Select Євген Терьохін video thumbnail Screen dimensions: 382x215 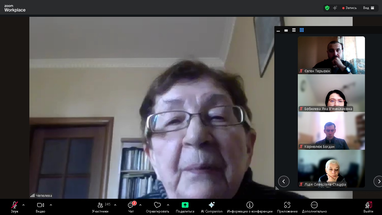pyautogui.click(x=331, y=55)
